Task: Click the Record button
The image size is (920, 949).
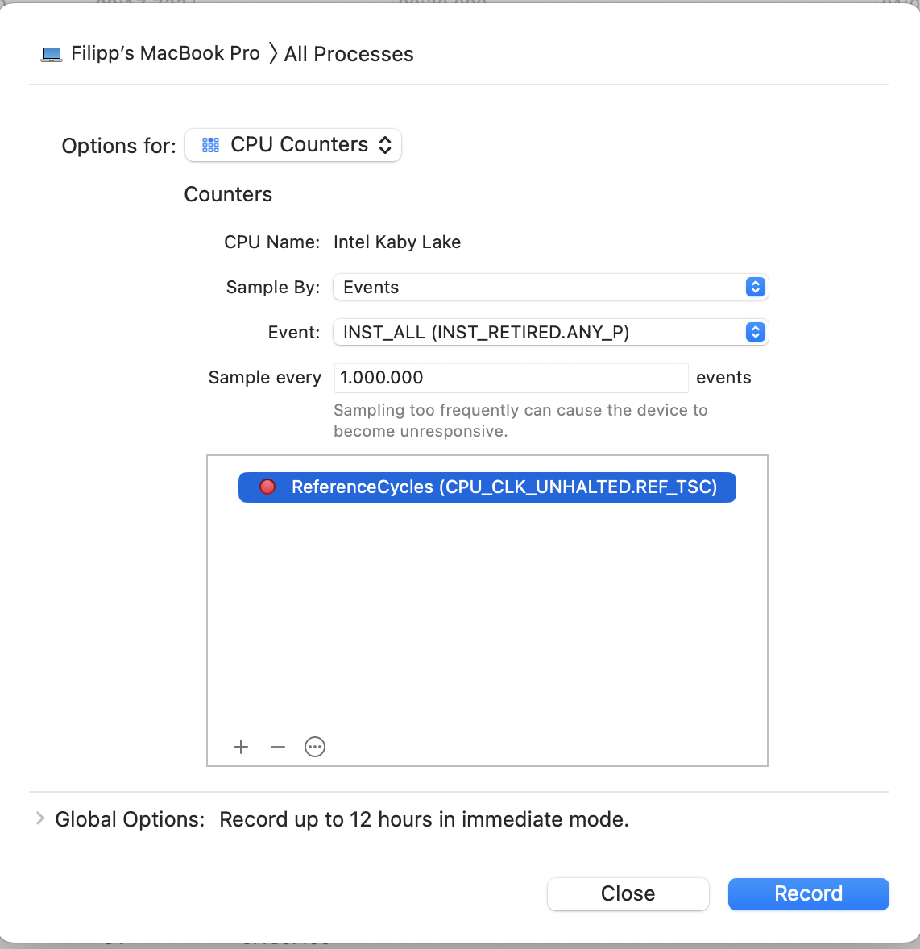Action: (x=808, y=893)
